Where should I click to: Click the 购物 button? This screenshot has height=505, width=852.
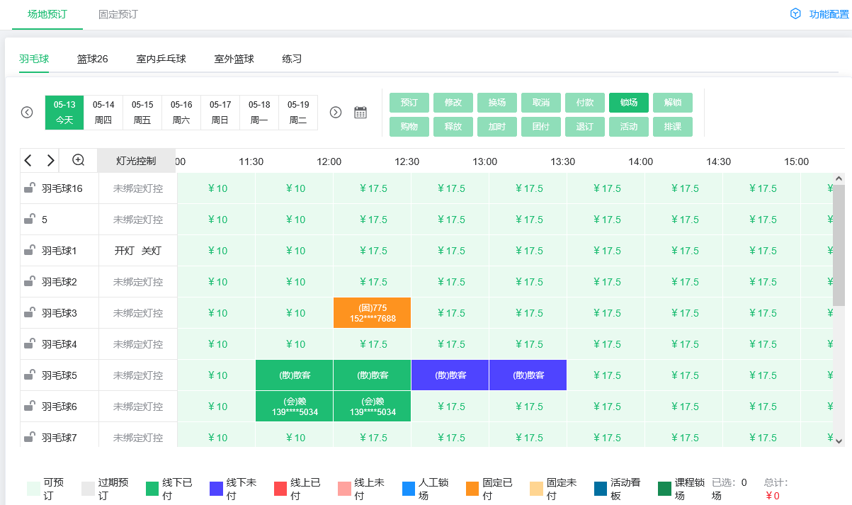409,127
